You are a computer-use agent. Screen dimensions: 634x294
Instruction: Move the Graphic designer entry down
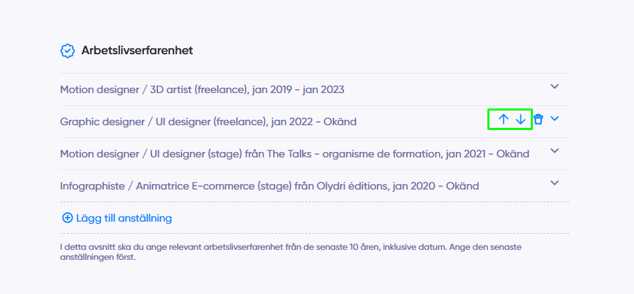pos(521,119)
